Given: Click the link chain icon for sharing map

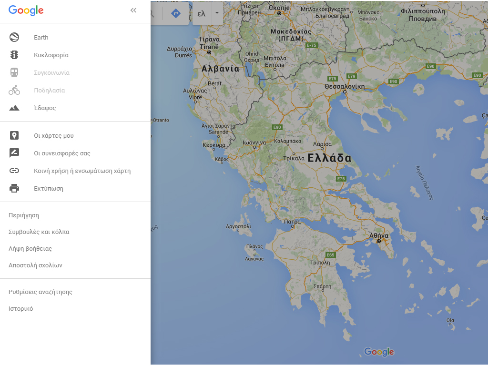Looking at the screenshot, I should [14, 171].
